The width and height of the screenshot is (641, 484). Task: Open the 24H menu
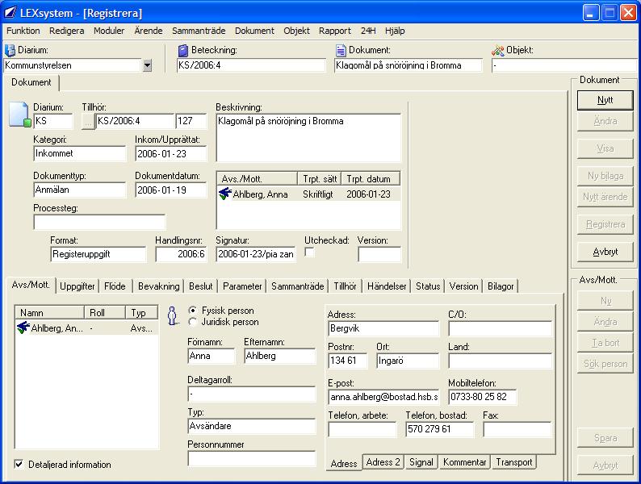[x=368, y=31]
